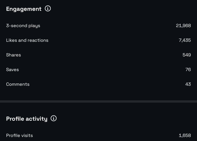The width and height of the screenshot is (197, 141).
Task: Click the 7,435 likes count
Action: tap(185, 40)
